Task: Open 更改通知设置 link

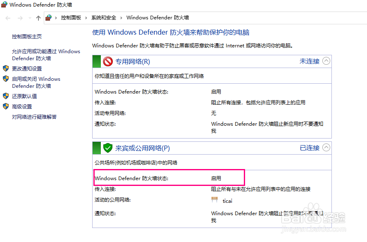Action: coord(27,68)
